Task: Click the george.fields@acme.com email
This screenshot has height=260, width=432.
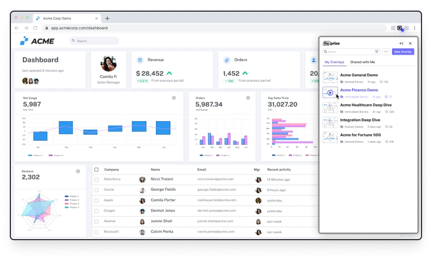Action: pyautogui.click(x=217, y=190)
